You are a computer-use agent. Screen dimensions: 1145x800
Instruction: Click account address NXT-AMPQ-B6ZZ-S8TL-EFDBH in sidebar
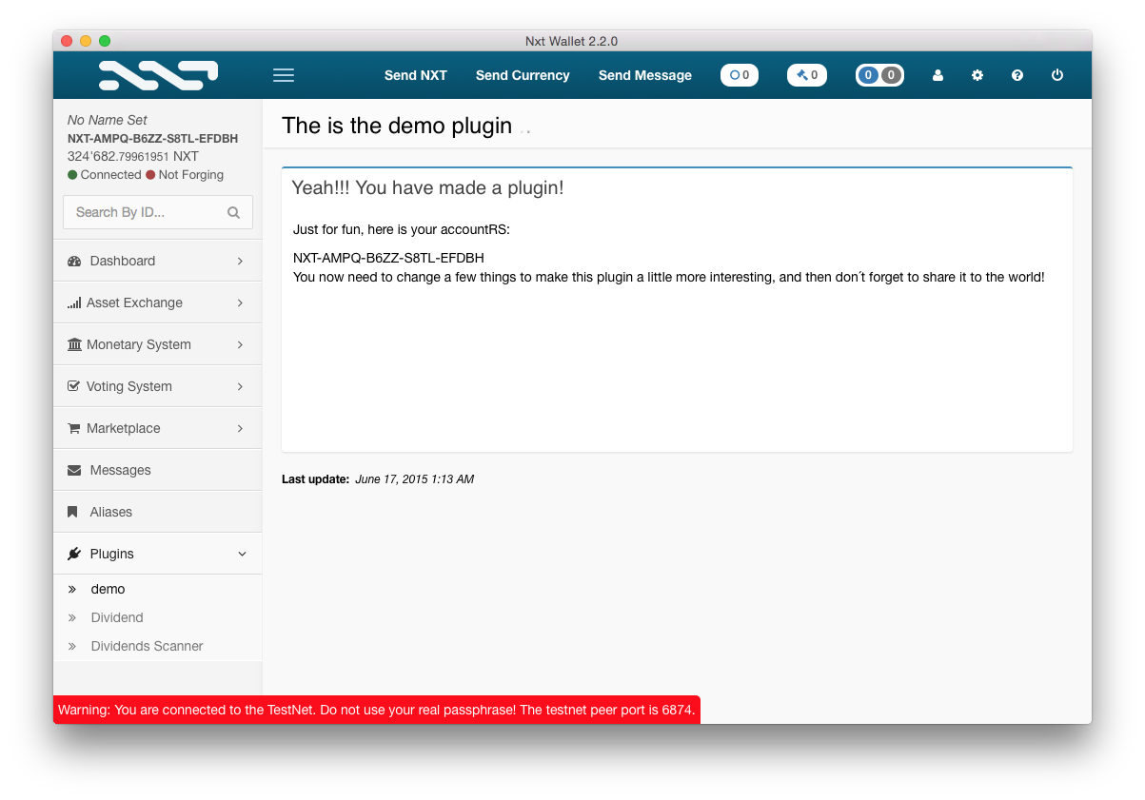coord(152,138)
